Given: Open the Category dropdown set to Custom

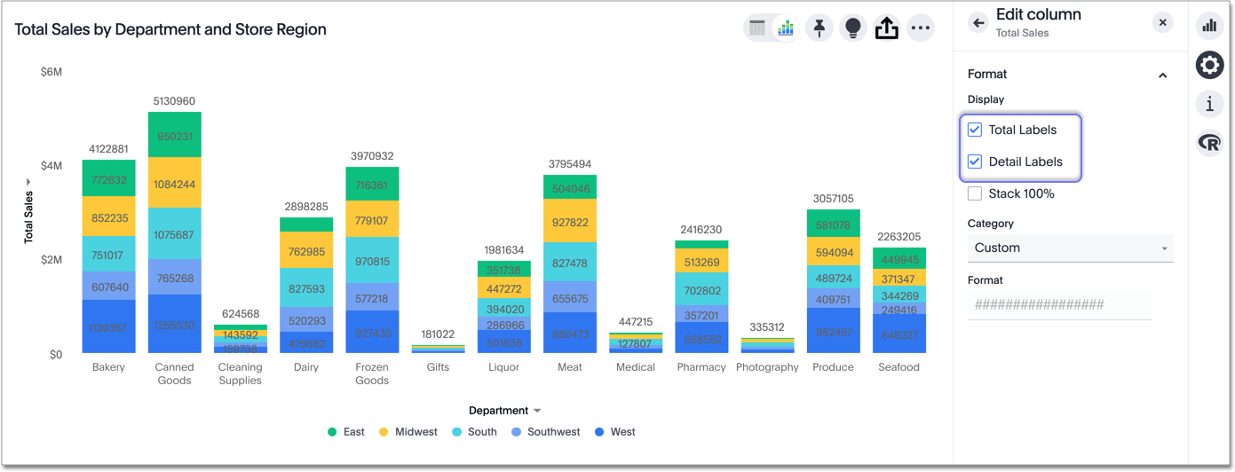Looking at the screenshot, I should tap(1070, 248).
